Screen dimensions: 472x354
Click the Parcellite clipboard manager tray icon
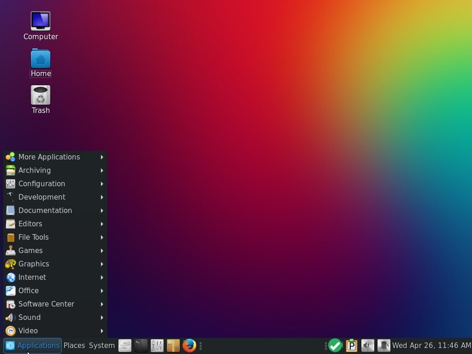click(x=351, y=345)
